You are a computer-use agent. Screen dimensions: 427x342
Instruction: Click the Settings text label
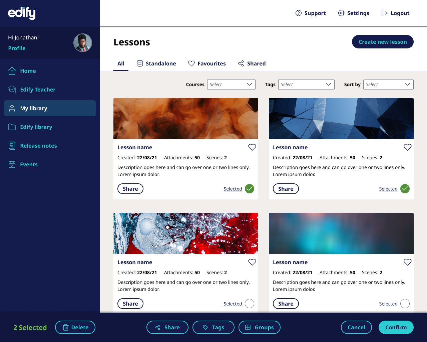click(x=358, y=13)
